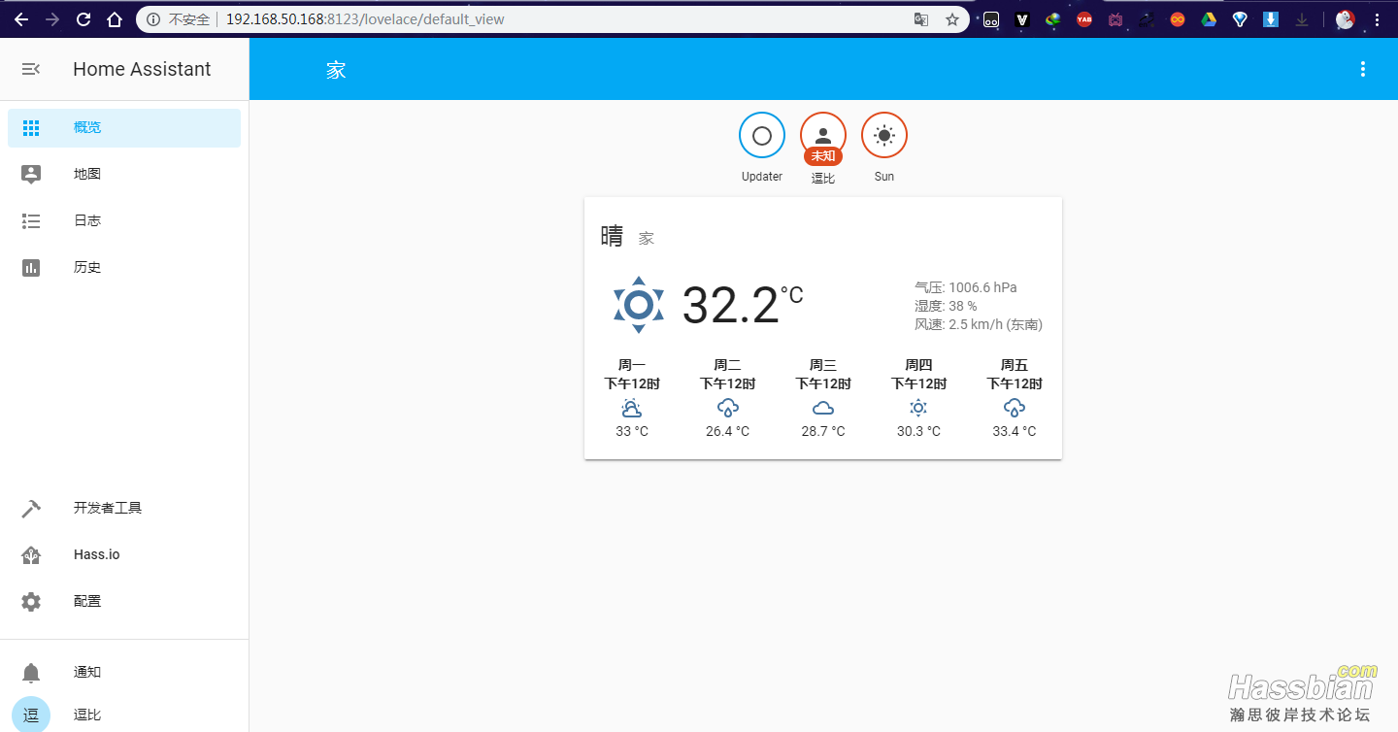Viewport: 1398px width, 732px height.
Task: Click the 32.2 °C temperature reading
Action: click(743, 305)
